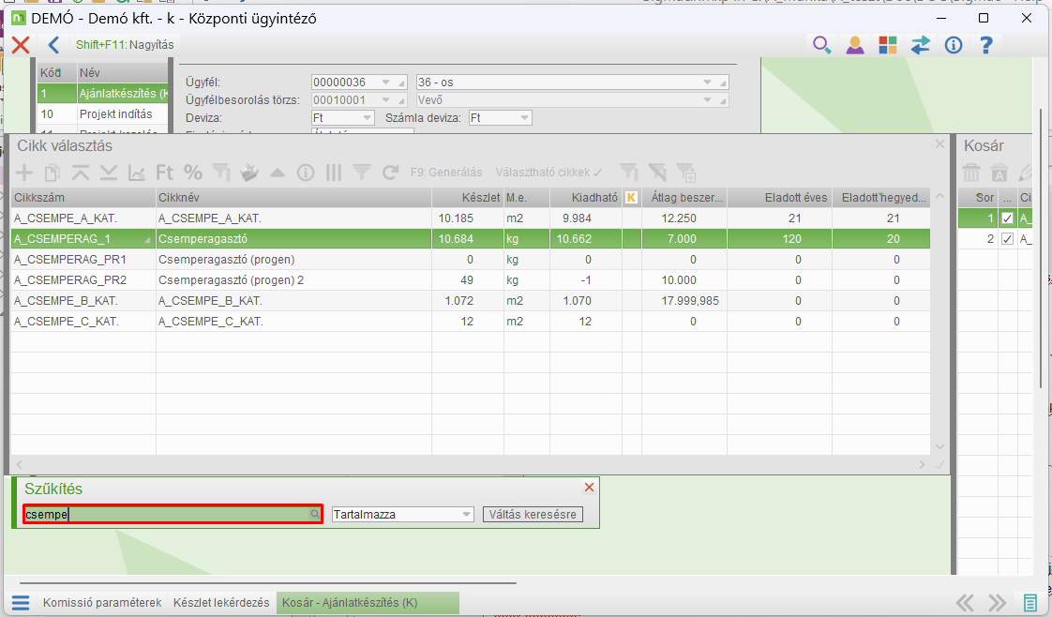Click the Váltás keresésre button
The height and width of the screenshot is (617, 1052).
pos(533,515)
